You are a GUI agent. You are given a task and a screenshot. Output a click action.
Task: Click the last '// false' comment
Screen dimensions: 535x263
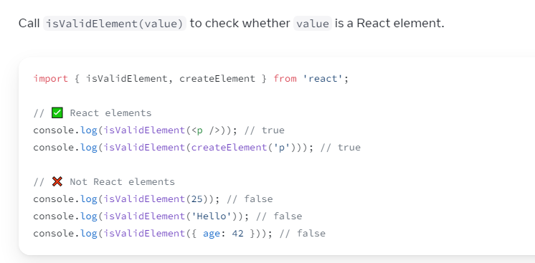click(x=303, y=234)
